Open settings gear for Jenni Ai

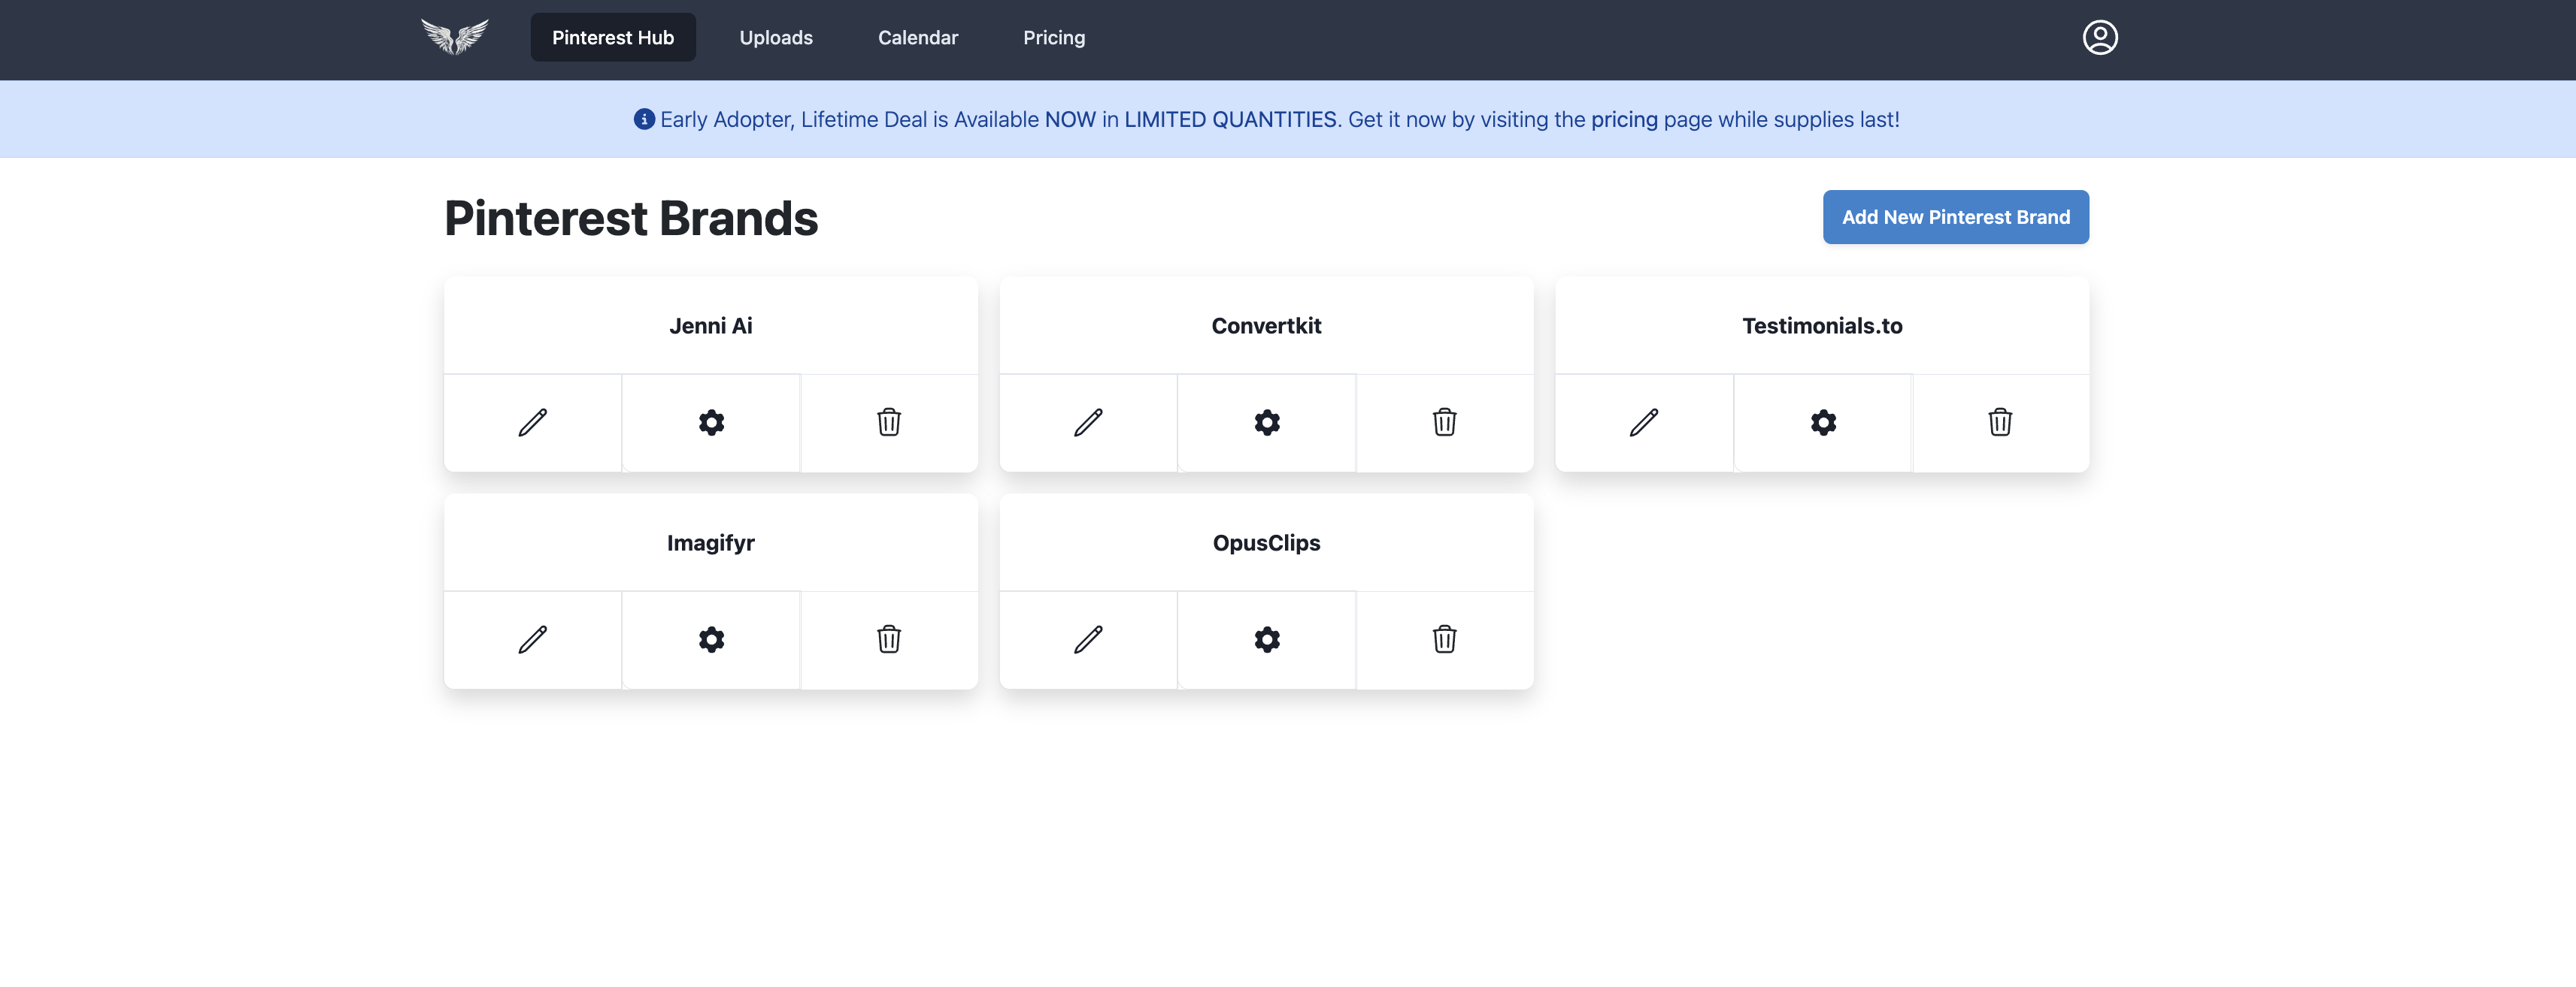coord(711,423)
